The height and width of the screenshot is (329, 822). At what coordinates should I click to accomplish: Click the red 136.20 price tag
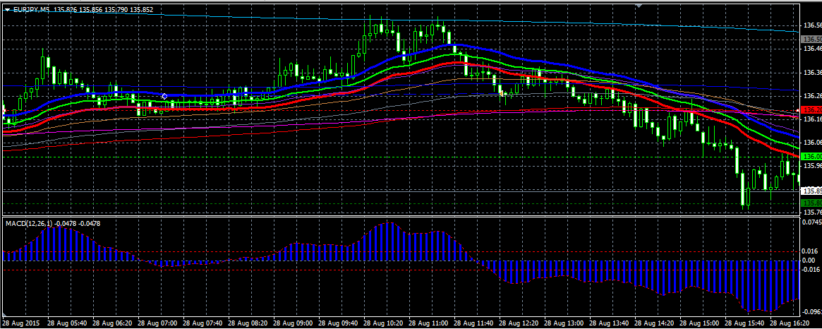click(811, 110)
